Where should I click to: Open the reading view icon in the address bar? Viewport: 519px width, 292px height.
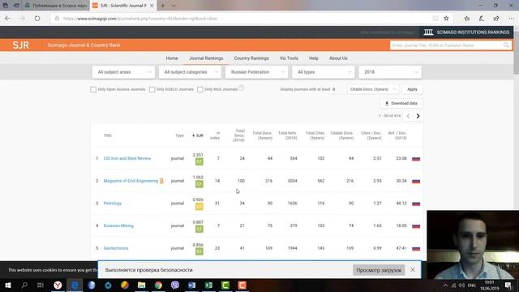435,19
